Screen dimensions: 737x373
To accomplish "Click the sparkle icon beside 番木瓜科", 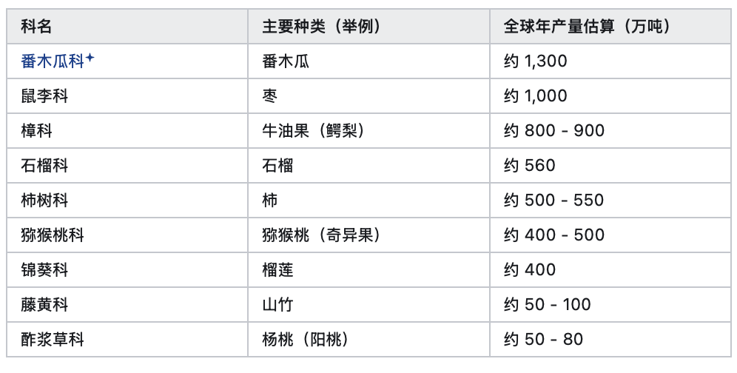I will pos(90,58).
